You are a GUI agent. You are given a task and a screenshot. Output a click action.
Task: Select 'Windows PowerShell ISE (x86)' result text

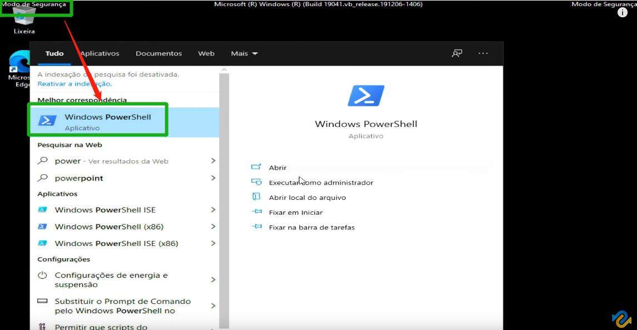click(117, 243)
